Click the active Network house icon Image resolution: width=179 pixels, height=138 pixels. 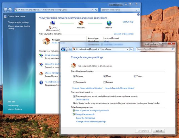click(46, 41)
